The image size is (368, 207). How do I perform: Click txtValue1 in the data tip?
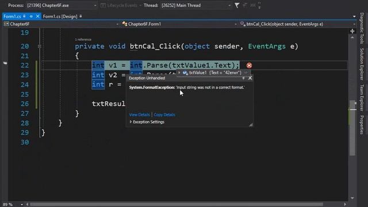(198, 73)
